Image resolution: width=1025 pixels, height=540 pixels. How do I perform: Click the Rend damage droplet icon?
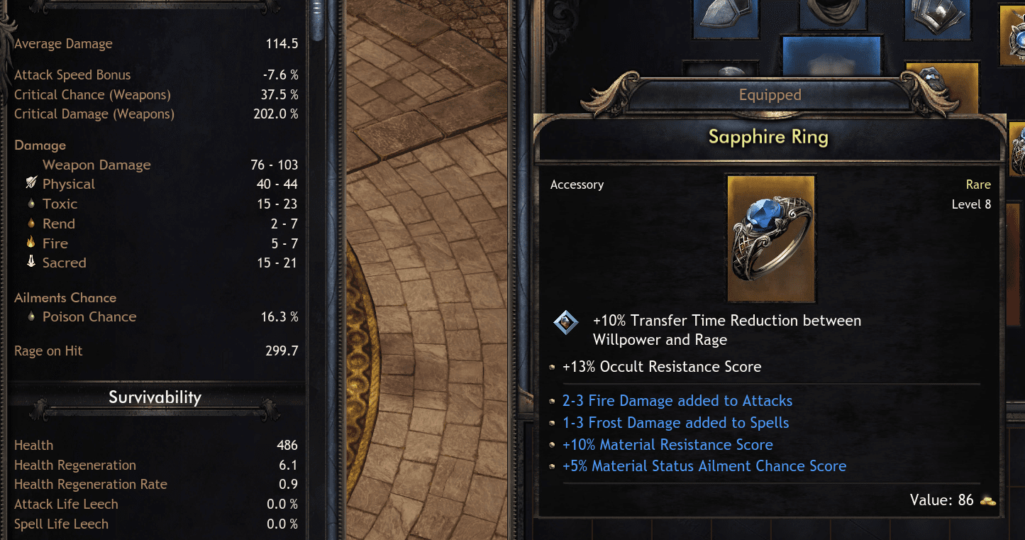(31, 224)
